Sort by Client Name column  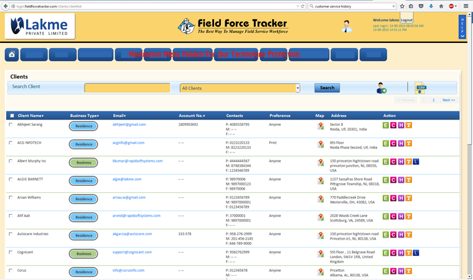[30, 116]
